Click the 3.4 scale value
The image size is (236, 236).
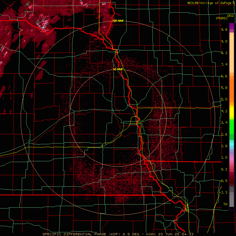click(224, 123)
